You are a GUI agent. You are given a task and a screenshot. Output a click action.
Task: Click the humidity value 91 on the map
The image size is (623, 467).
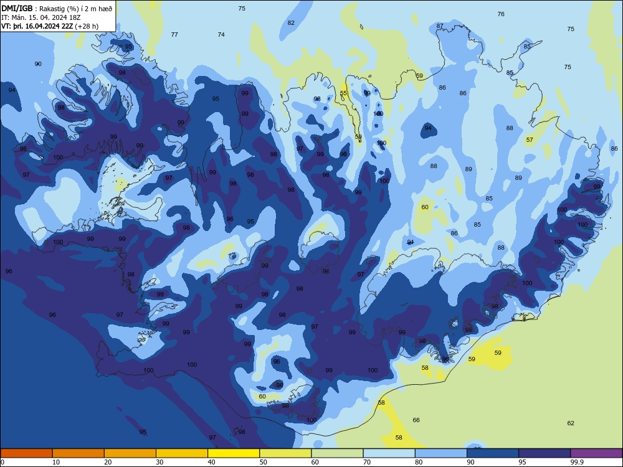click(x=411, y=242)
